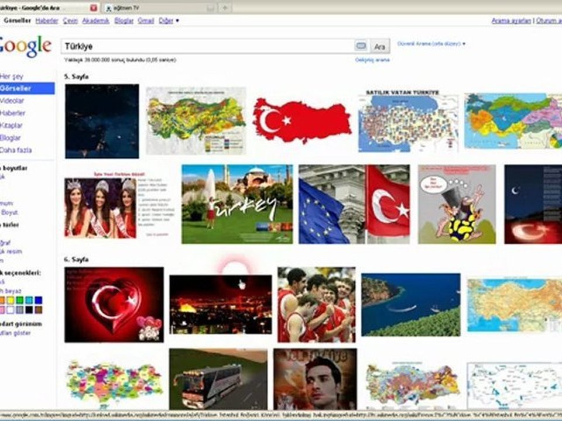Open the heart-shaped Turkish flag thumbnail
This screenshot has height=421, width=562.
coord(114,305)
